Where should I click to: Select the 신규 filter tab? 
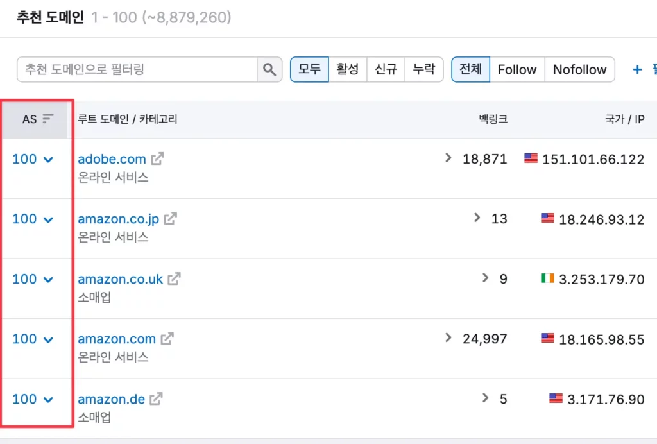tap(386, 69)
